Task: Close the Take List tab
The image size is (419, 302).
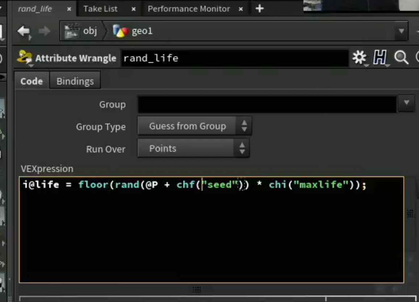Action: pos(134,9)
